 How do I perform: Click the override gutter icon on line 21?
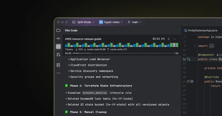click(x=188, y=81)
